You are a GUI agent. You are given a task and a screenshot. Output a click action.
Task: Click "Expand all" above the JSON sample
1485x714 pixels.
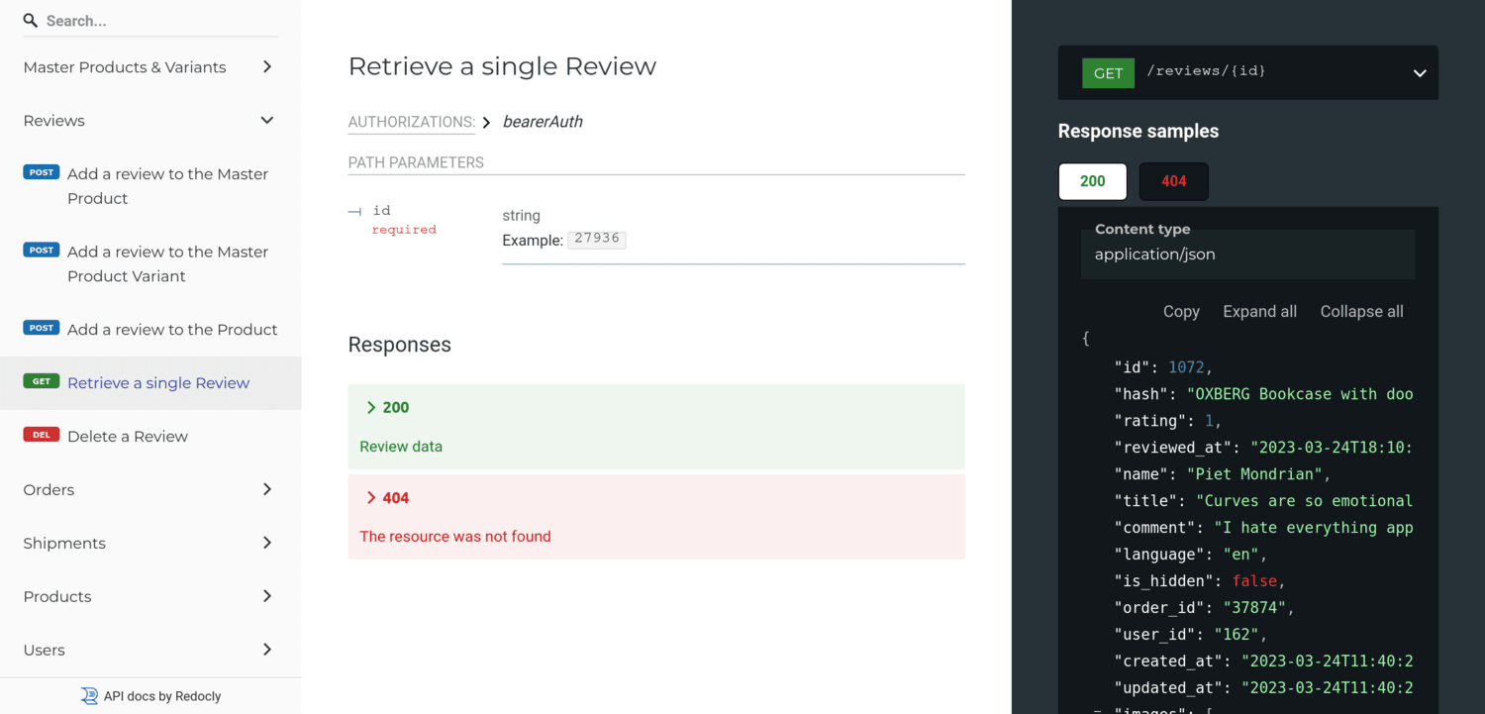click(x=1259, y=311)
